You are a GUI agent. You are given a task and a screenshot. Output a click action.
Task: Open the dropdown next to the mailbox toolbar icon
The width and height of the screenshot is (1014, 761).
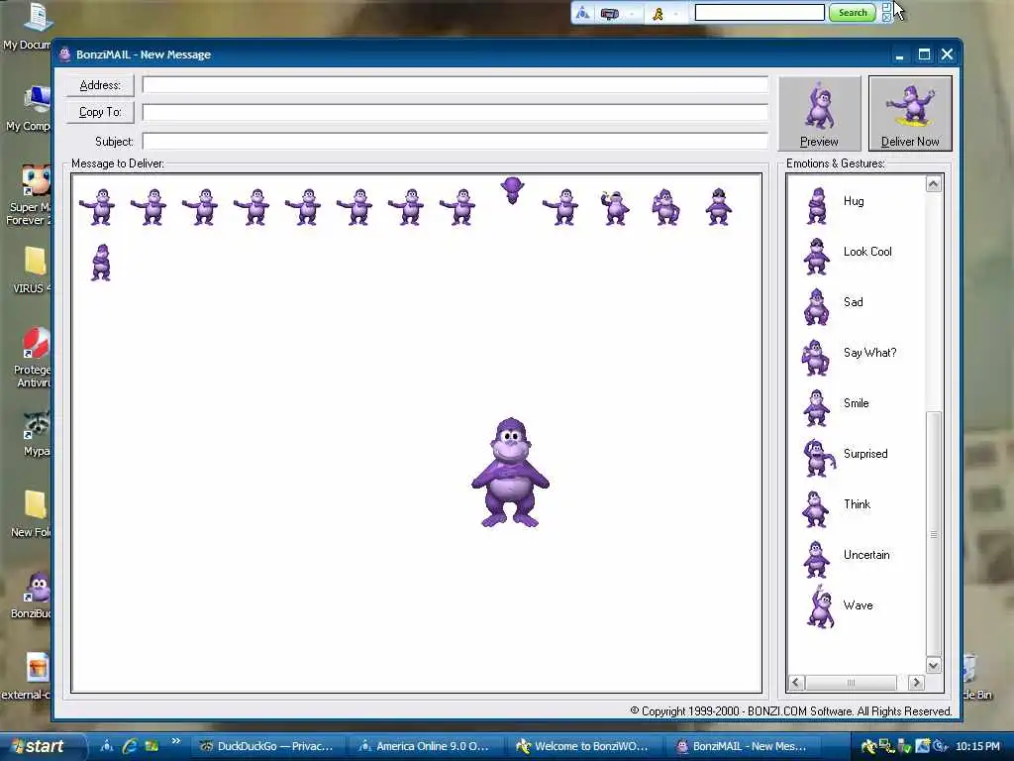pyautogui.click(x=631, y=14)
